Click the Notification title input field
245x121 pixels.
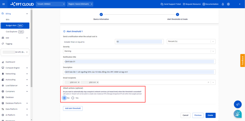tap(139, 62)
